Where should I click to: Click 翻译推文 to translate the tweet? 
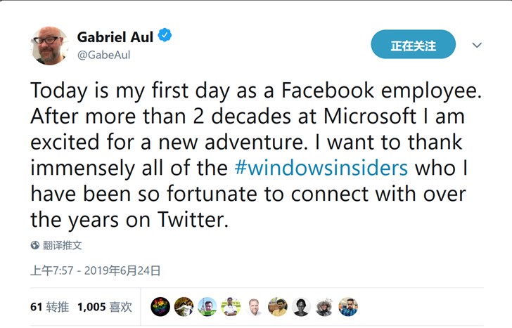coord(63,246)
